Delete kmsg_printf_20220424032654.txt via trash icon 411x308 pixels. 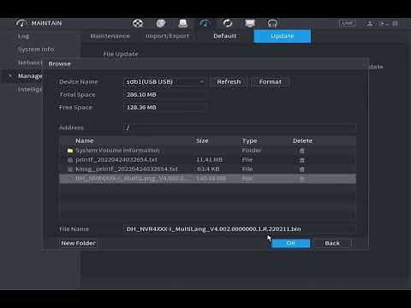pyautogui.click(x=302, y=169)
